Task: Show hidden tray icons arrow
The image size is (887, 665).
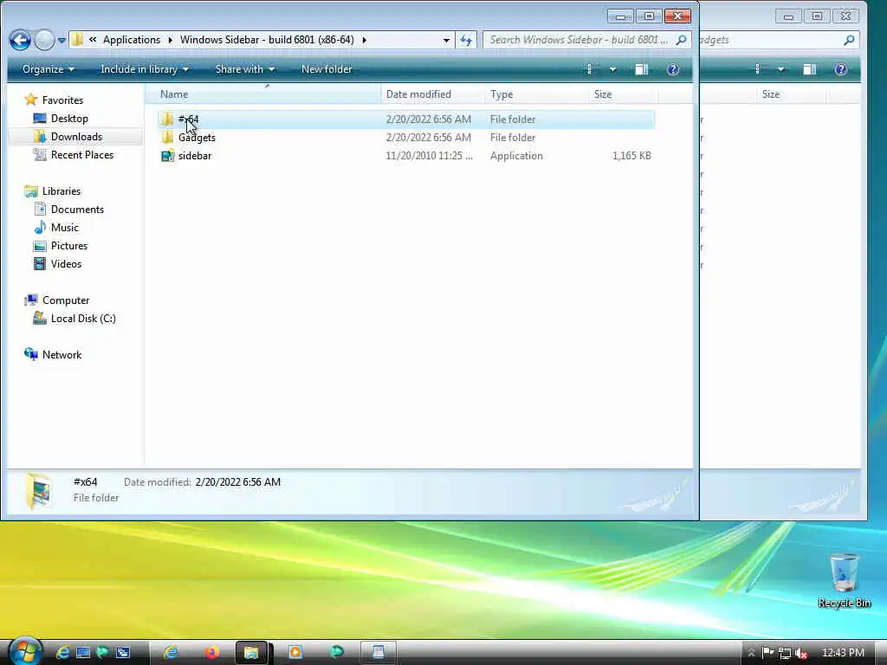Action: [751, 653]
